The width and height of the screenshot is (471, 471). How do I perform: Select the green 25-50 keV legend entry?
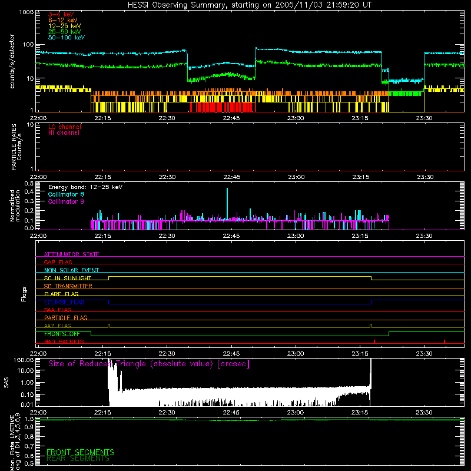[x=64, y=32]
